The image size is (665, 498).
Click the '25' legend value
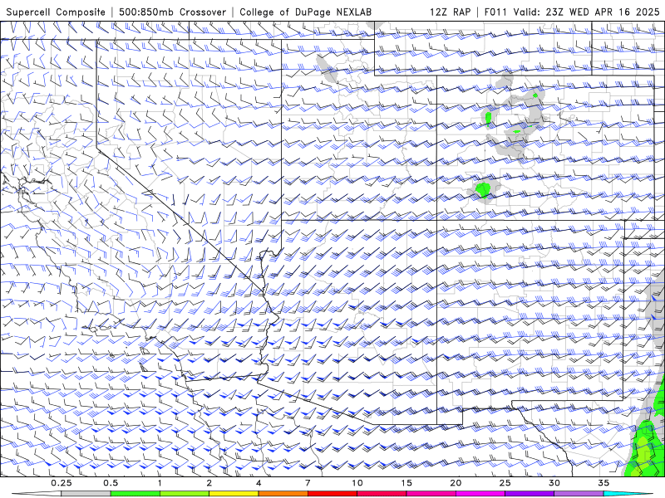[505, 483]
